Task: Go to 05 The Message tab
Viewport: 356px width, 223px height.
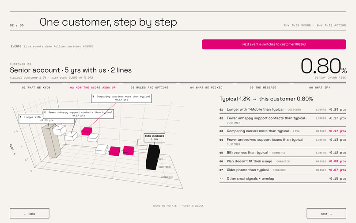Action: click(263, 87)
